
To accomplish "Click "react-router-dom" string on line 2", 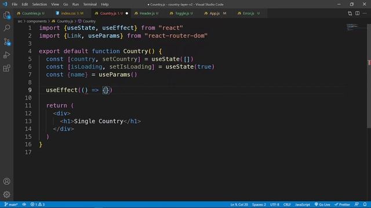I will click(x=176, y=36).
